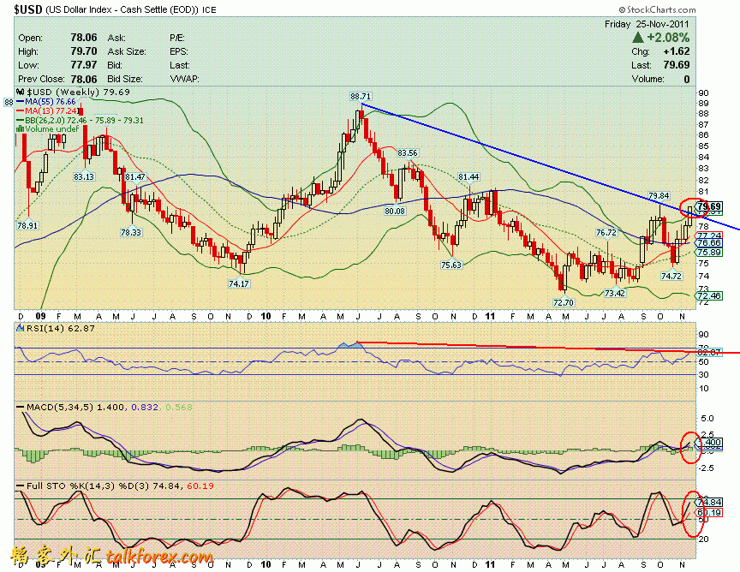
Task: Click the MACD signal value 0.832
Action: point(145,407)
